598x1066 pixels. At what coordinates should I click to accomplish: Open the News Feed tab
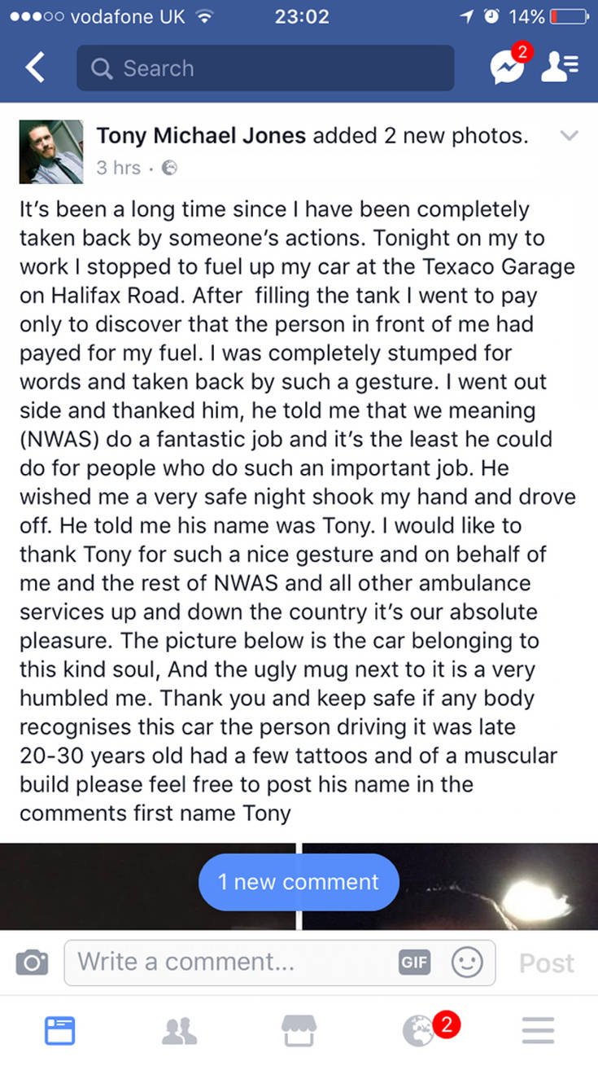pos(59,1030)
